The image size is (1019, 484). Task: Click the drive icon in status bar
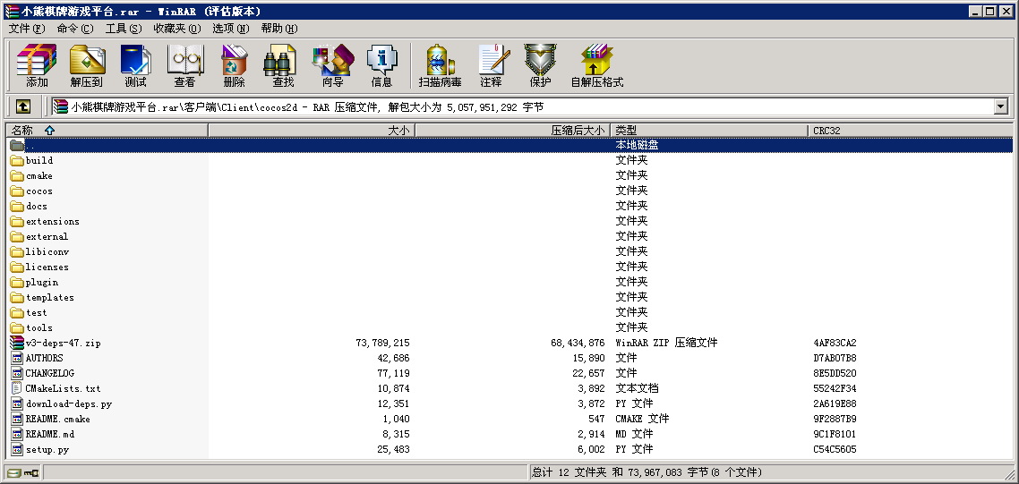point(14,472)
